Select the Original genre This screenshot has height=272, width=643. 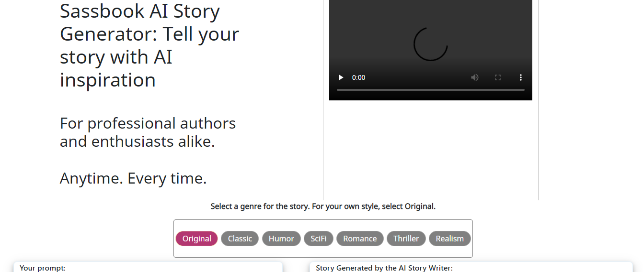point(197,239)
